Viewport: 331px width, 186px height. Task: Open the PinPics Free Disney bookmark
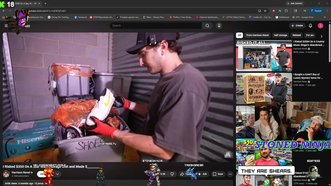(x=181, y=17)
